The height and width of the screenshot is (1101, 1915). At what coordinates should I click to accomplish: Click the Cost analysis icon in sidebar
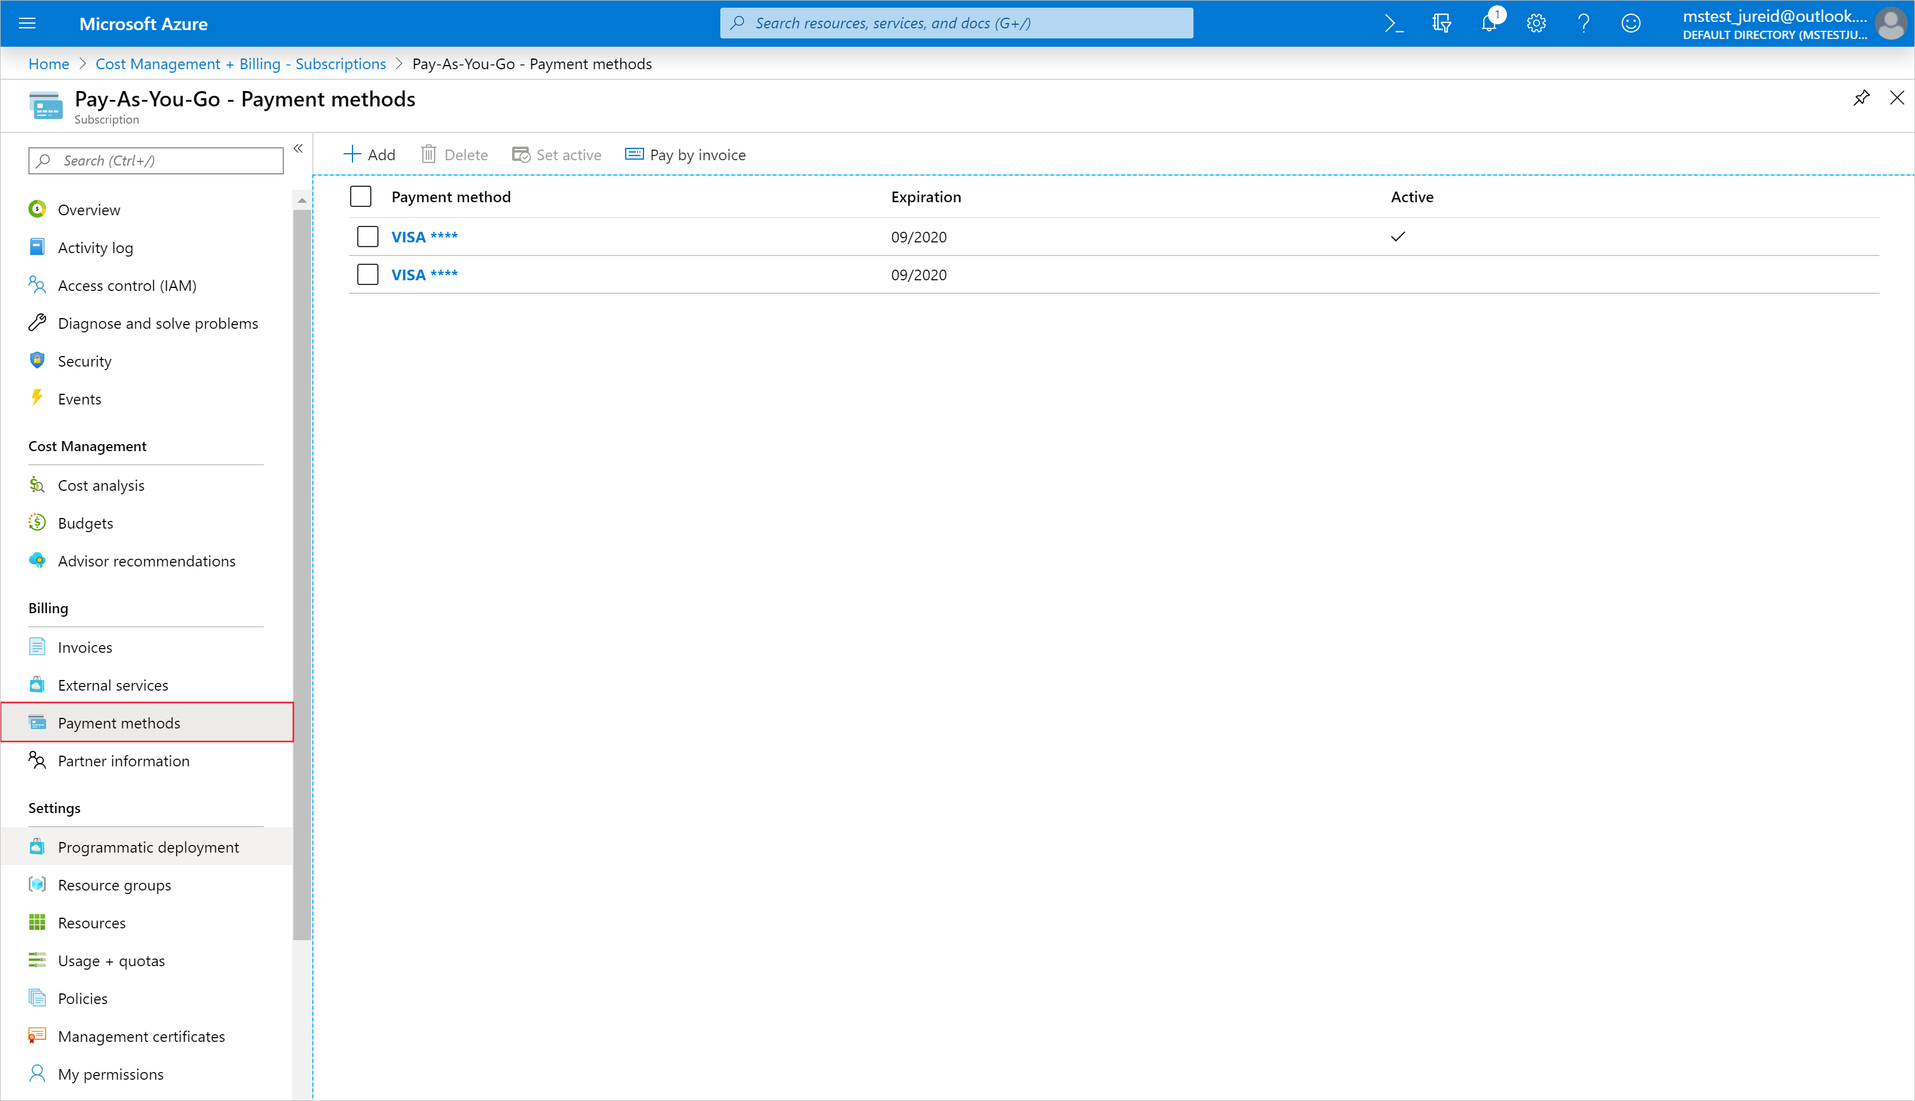point(37,484)
